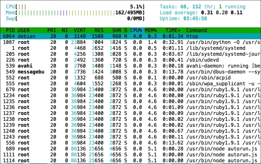
Task: Select the CPU% column header
Action: pos(136,30)
